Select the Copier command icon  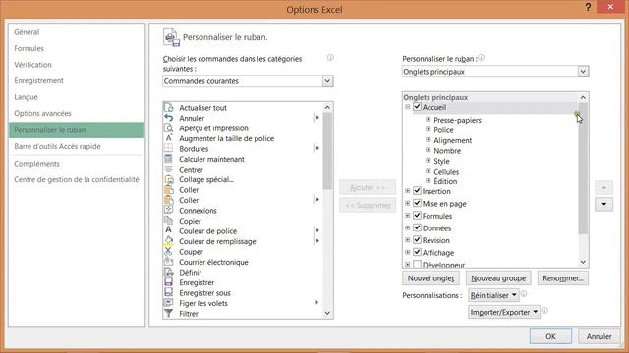click(x=169, y=221)
